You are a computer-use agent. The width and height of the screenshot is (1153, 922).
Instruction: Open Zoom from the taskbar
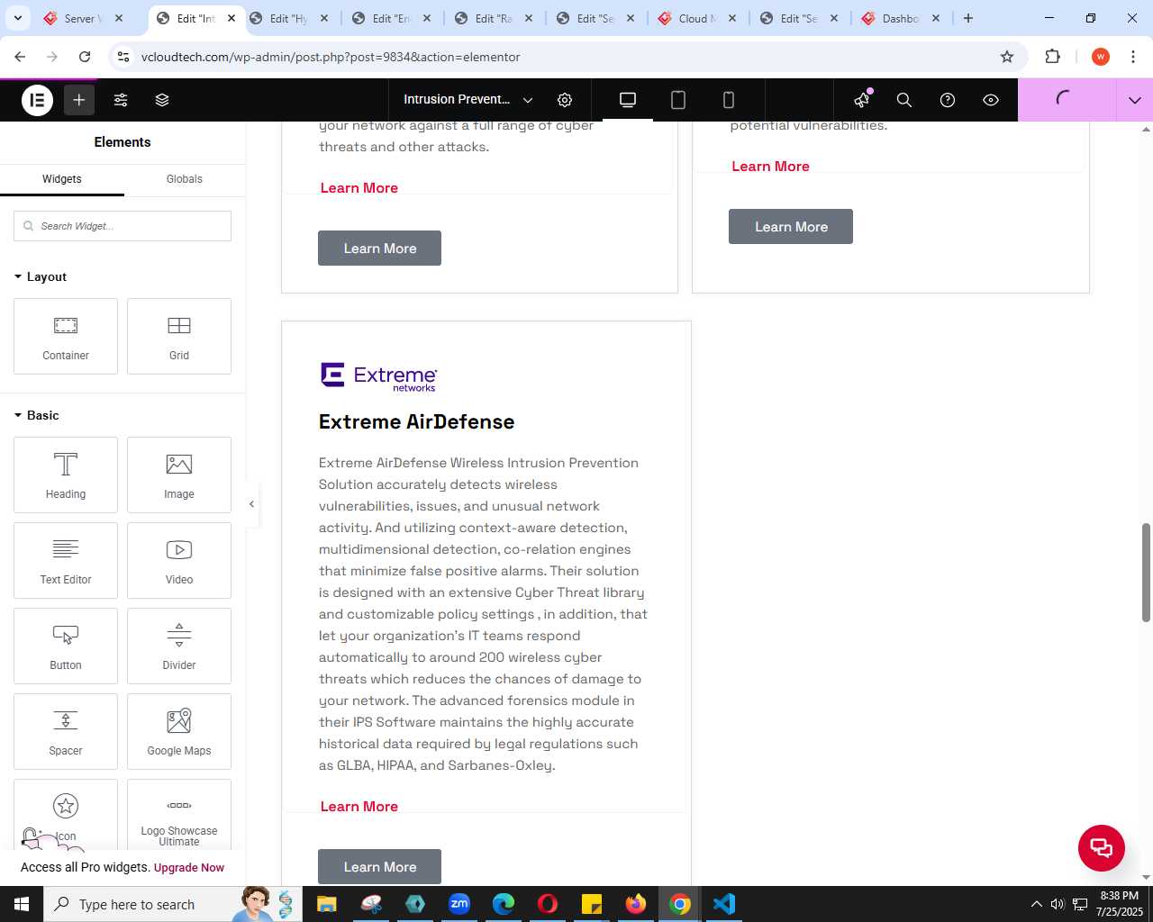pyautogui.click(x=459, y=904)
